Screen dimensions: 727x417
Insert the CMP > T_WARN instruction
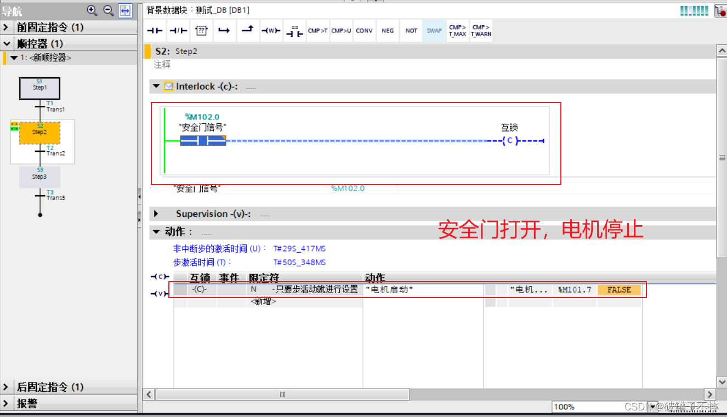click(x=481, y=31)
